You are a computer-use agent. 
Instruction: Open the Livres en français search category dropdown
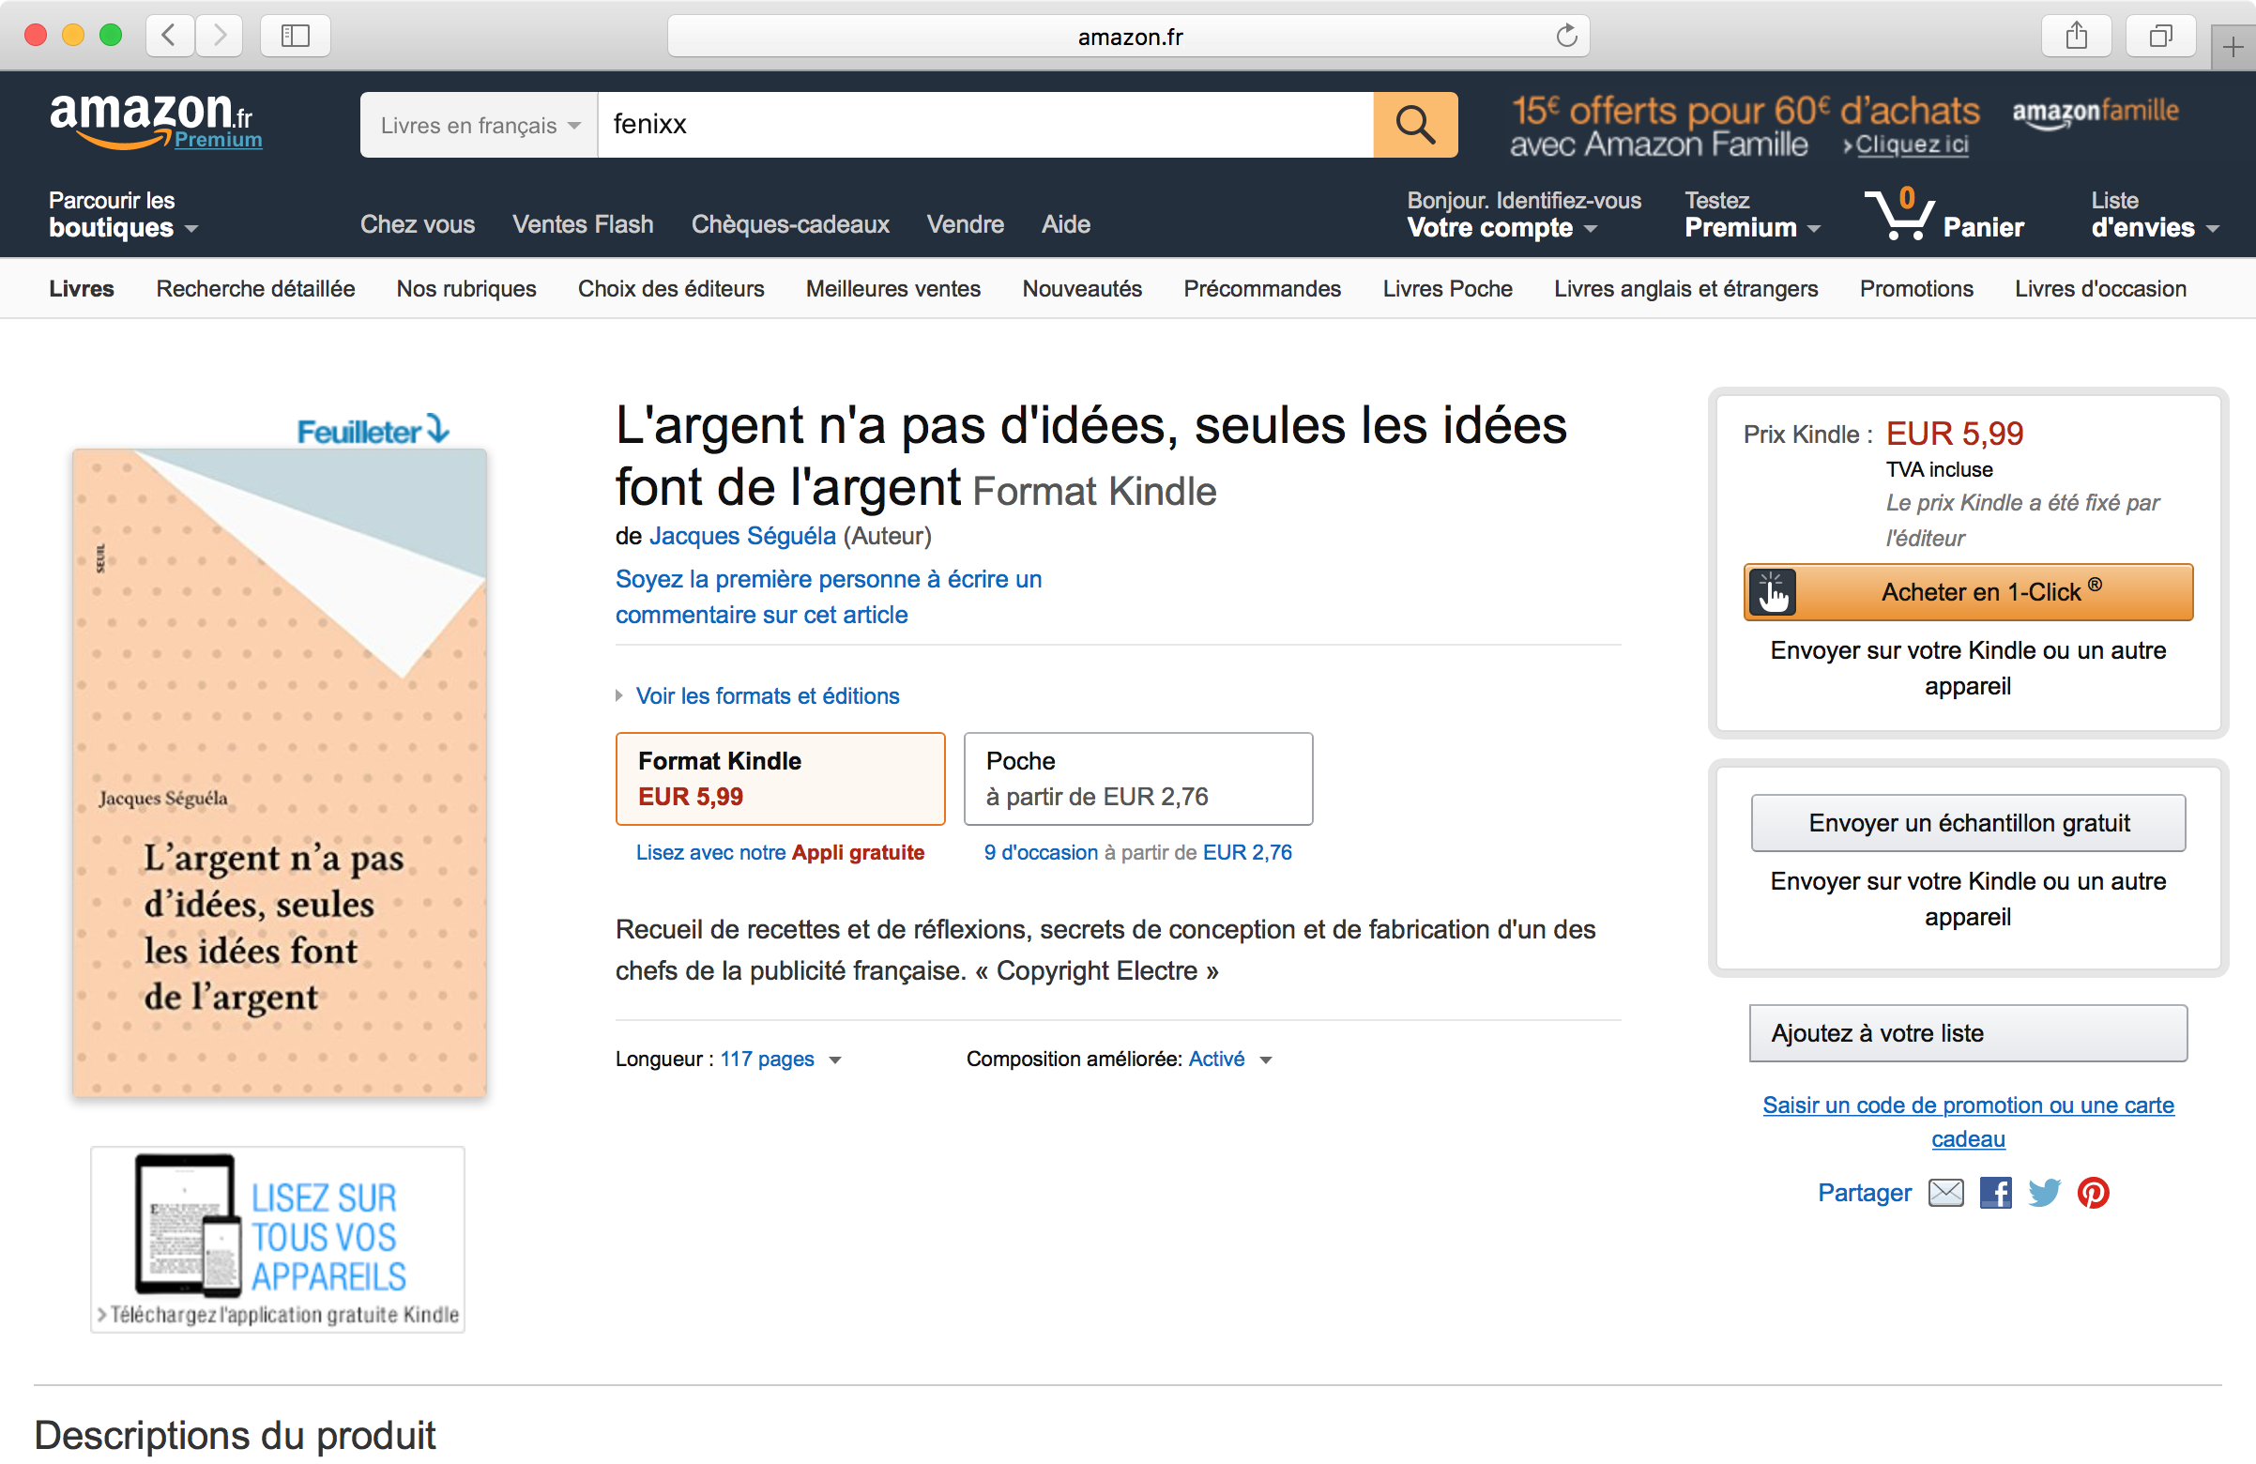(479, 124)
